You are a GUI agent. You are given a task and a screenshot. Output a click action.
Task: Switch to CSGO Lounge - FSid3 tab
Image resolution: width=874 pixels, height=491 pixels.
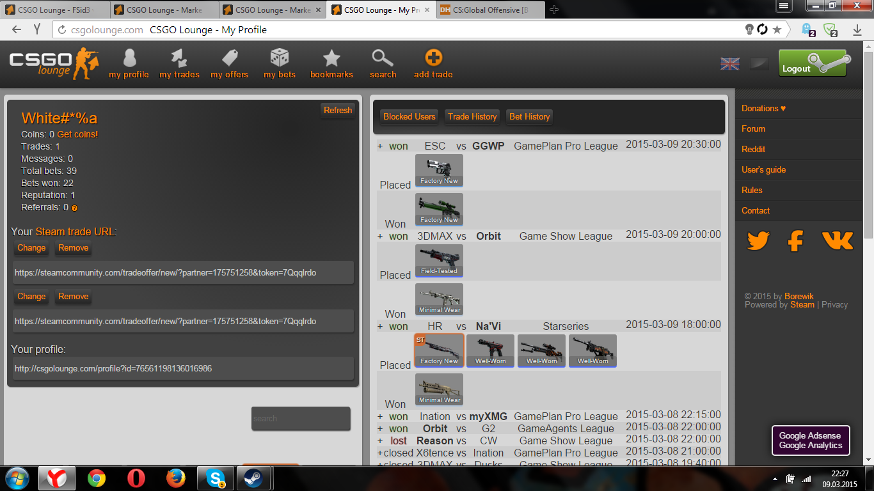54,10
